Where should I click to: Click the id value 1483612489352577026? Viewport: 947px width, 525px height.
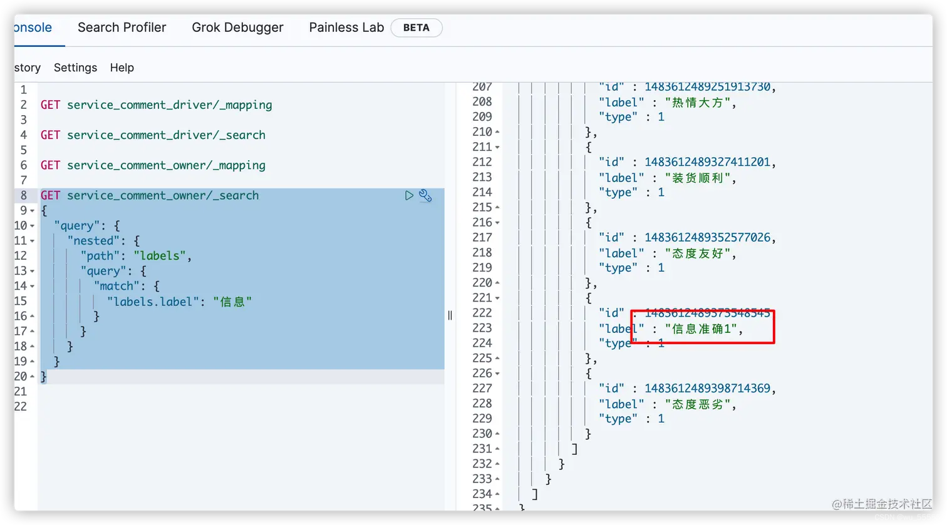coord(707,238)
